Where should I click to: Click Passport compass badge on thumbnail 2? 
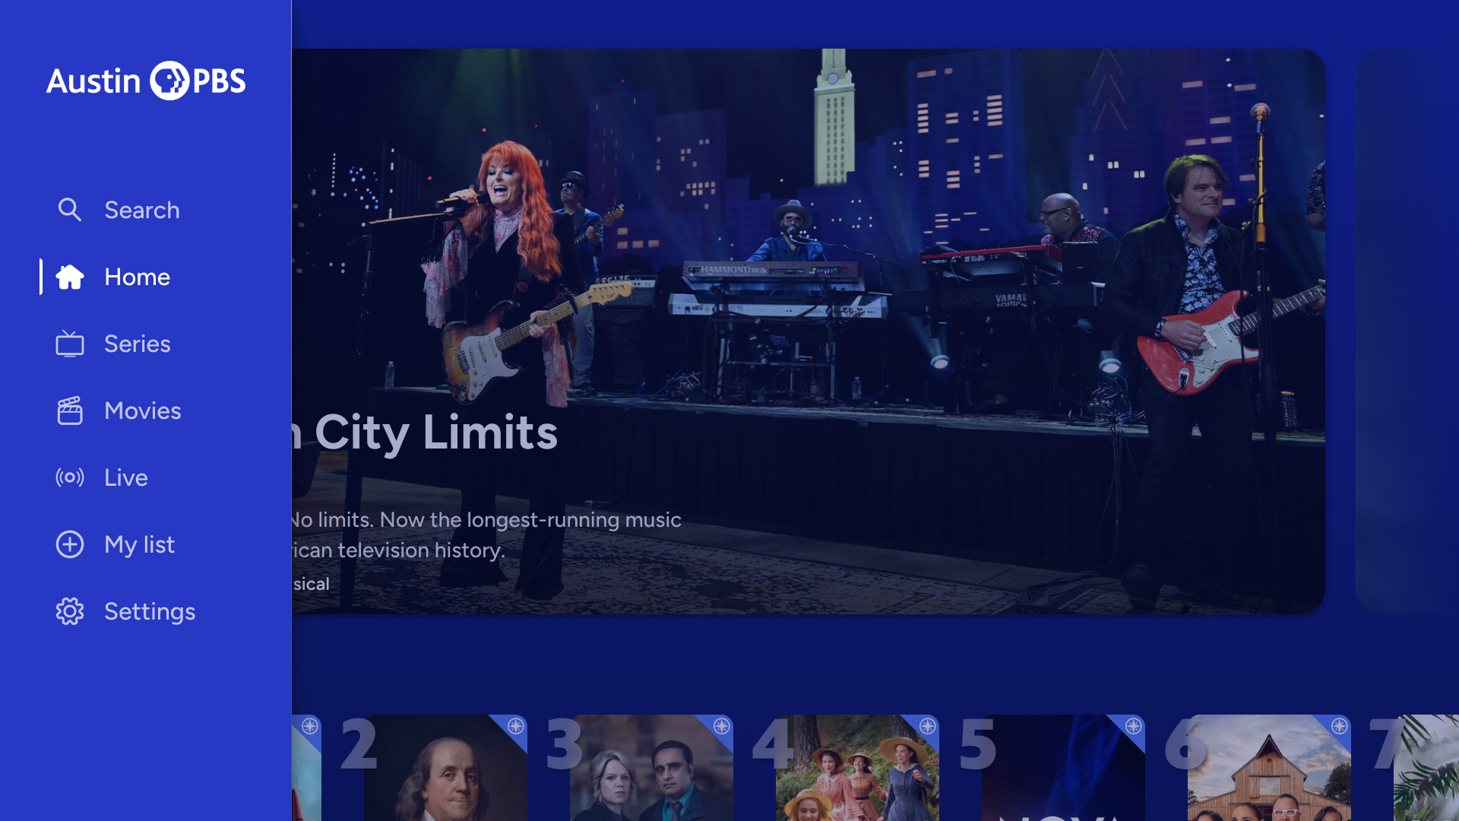pos(516,726)
